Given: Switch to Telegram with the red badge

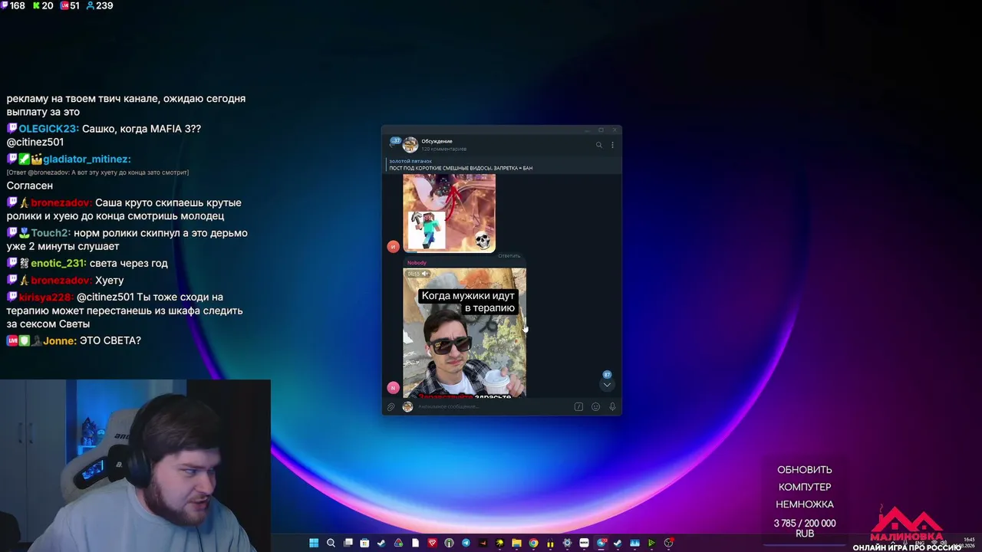Looking at the screenshot, I should pyautogui.click(x=601, y=544).
